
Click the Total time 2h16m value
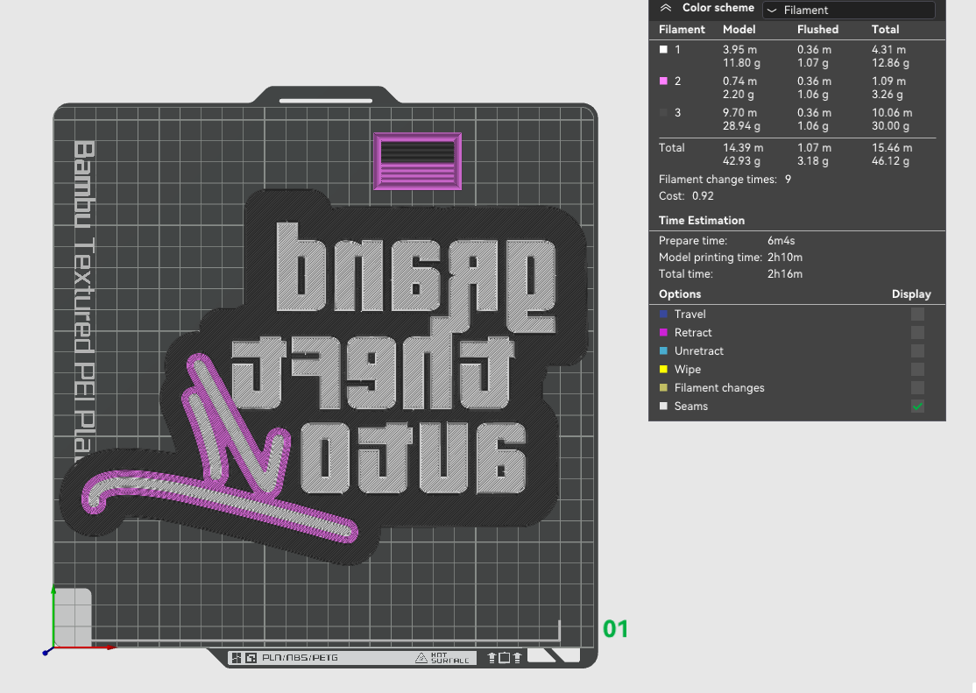click(785, 273)
